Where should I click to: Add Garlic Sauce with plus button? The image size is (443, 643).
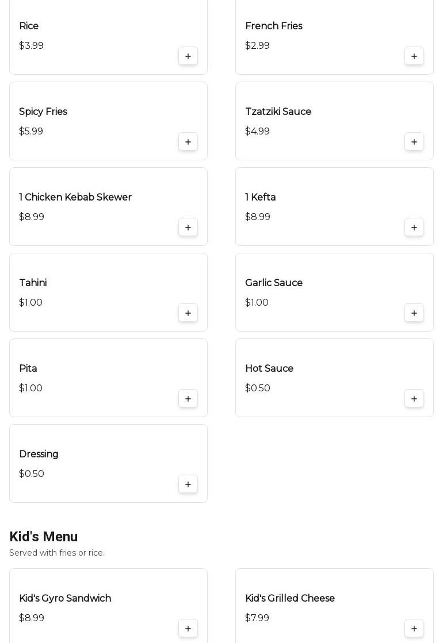pyautogui.click(x=414, y=313)
